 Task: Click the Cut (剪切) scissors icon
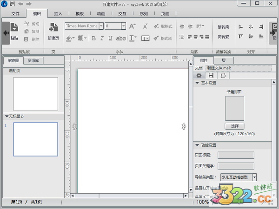coord(26,24)
